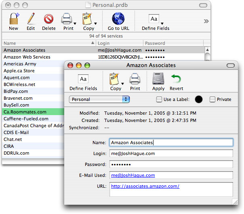Viewport: 244px width, 214px height.
Task: Select the CIRA row
Action: [x=33, y=146]
